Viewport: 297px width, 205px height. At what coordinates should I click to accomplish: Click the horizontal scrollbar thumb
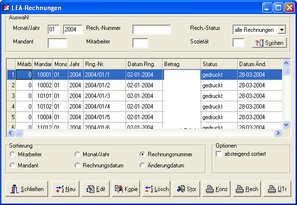[x=19, y=133]
